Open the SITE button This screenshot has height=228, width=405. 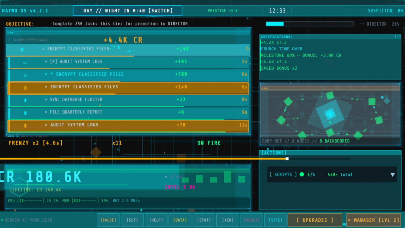pos(276,220)
